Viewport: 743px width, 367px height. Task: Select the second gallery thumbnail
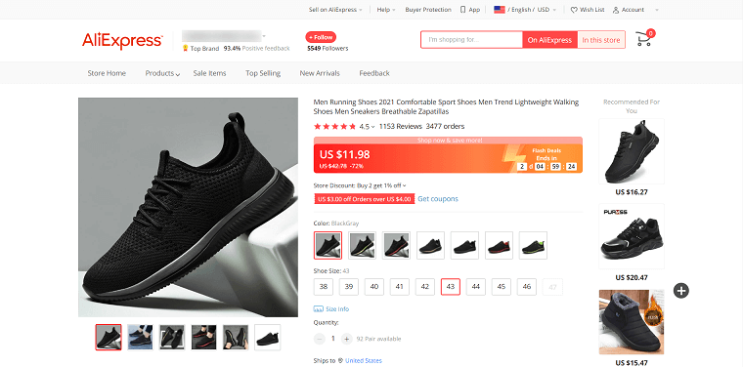coord(140,337)
